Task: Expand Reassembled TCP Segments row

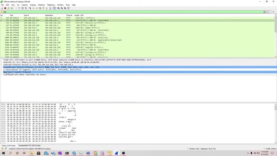Action: coord(2,70)
